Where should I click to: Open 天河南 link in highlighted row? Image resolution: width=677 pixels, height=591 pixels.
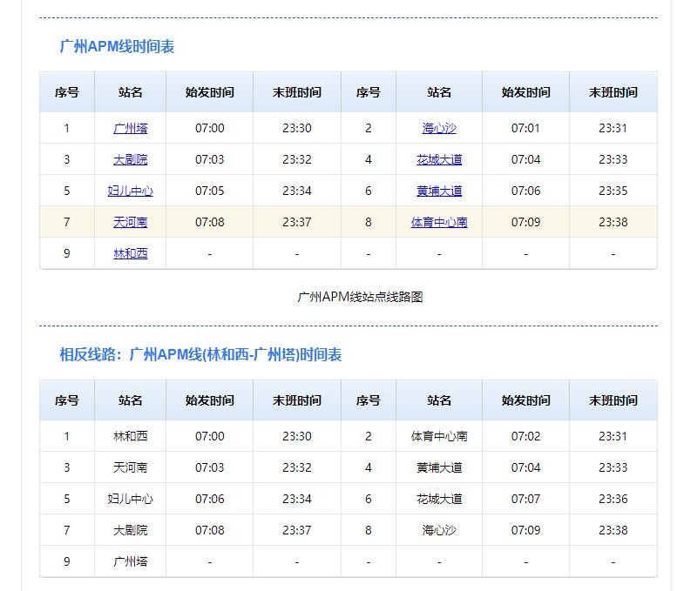coord(130,222)
